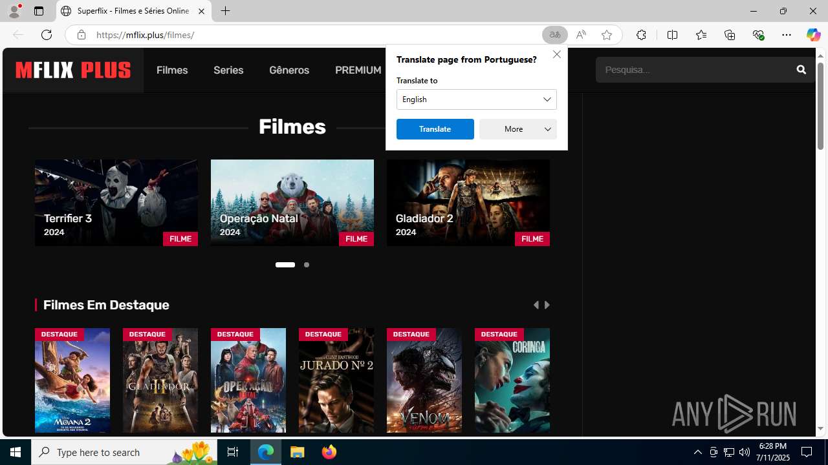Image resolution: width=828 pixels, height=465 pixels.
Task: Click the FILME badge on Terrifier 3
Action: coord(180,239)
